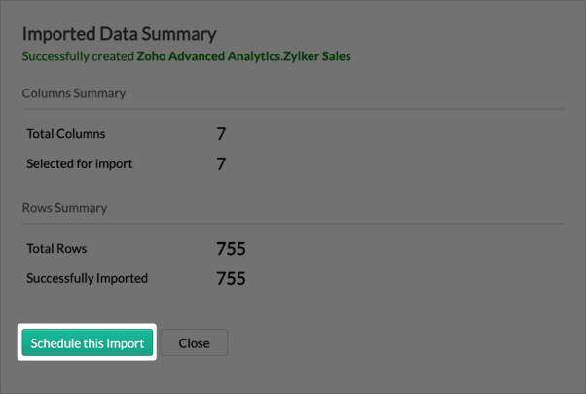
Task: Click the Successfully Imported label
Action: point(87,278)
